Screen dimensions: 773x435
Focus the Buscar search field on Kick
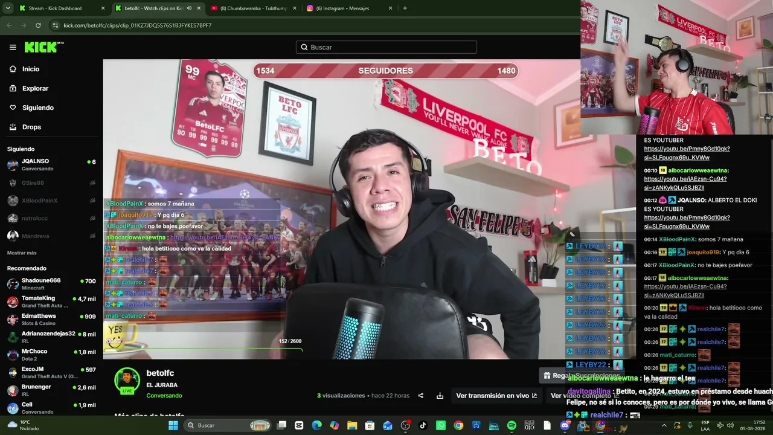click(x=386, y=47)
